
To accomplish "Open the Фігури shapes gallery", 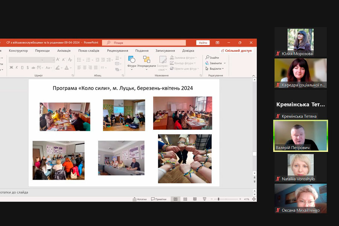I will tap(131, 61).
